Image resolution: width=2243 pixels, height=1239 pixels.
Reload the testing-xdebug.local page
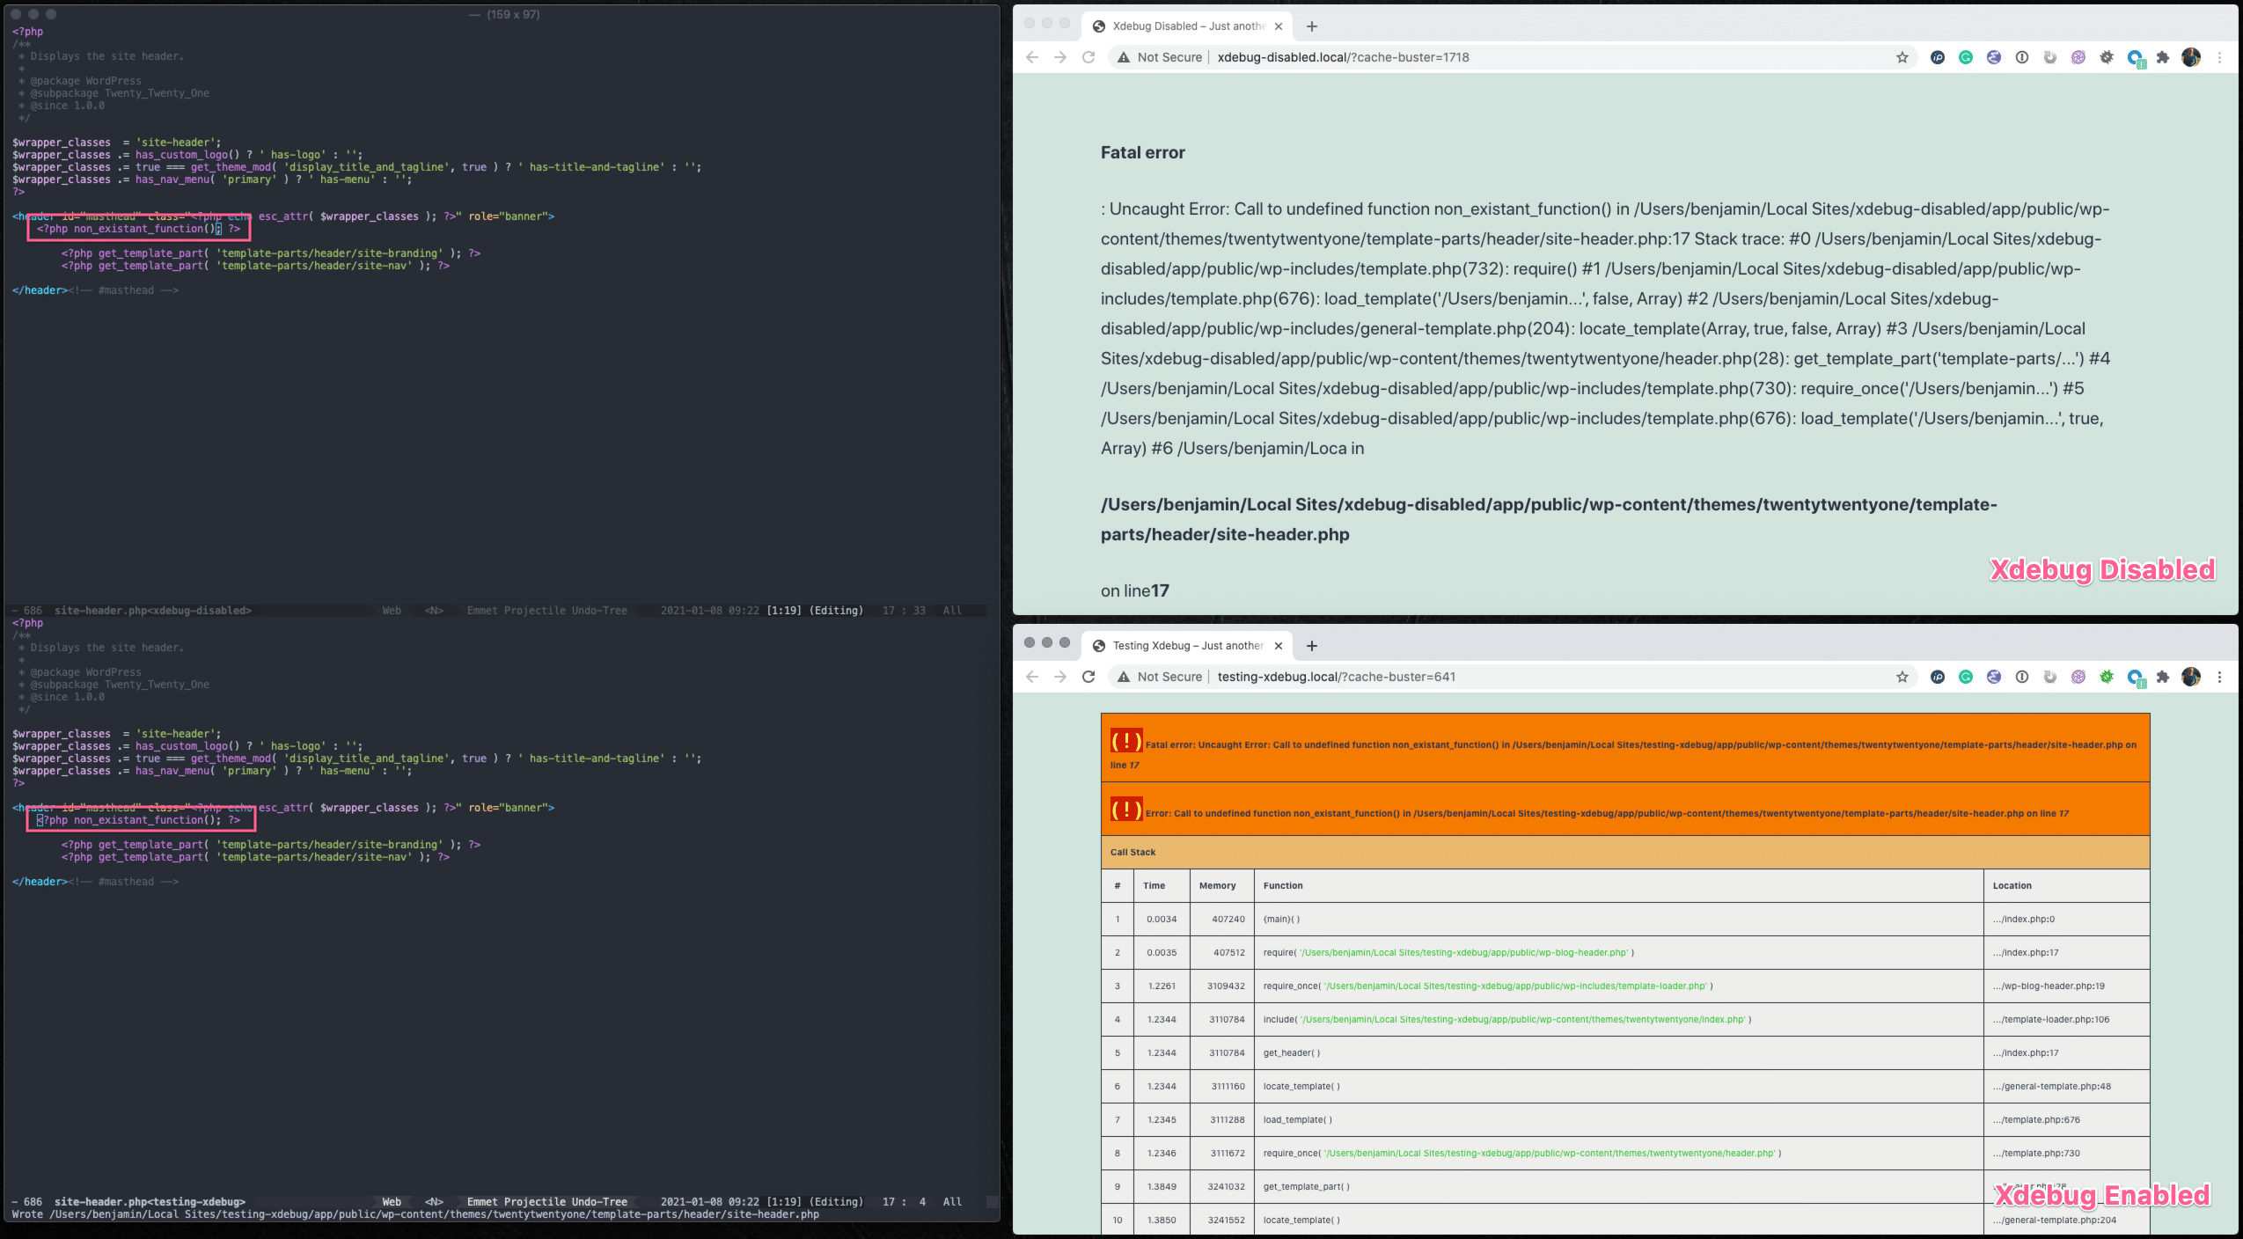(x=1089, y=677)
